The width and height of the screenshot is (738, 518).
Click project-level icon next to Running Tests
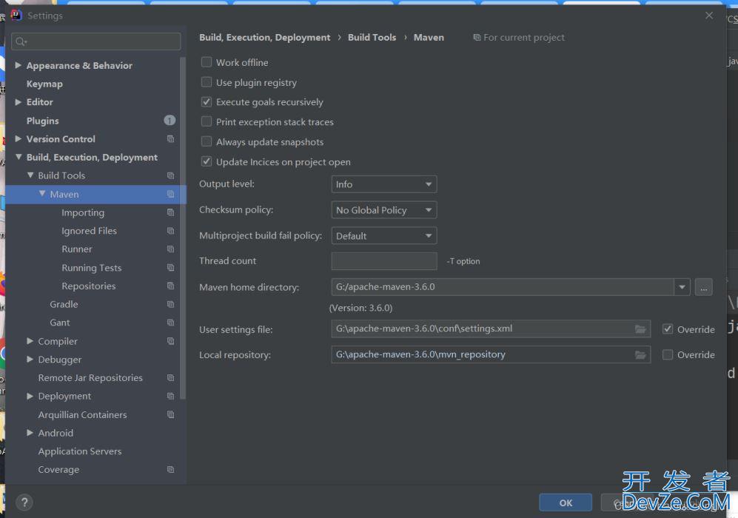(x=170, y=267)
